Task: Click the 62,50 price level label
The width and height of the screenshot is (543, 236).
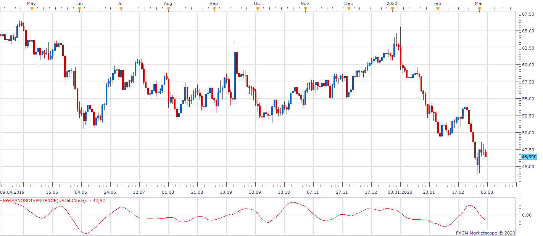Action: pos(528,48)
